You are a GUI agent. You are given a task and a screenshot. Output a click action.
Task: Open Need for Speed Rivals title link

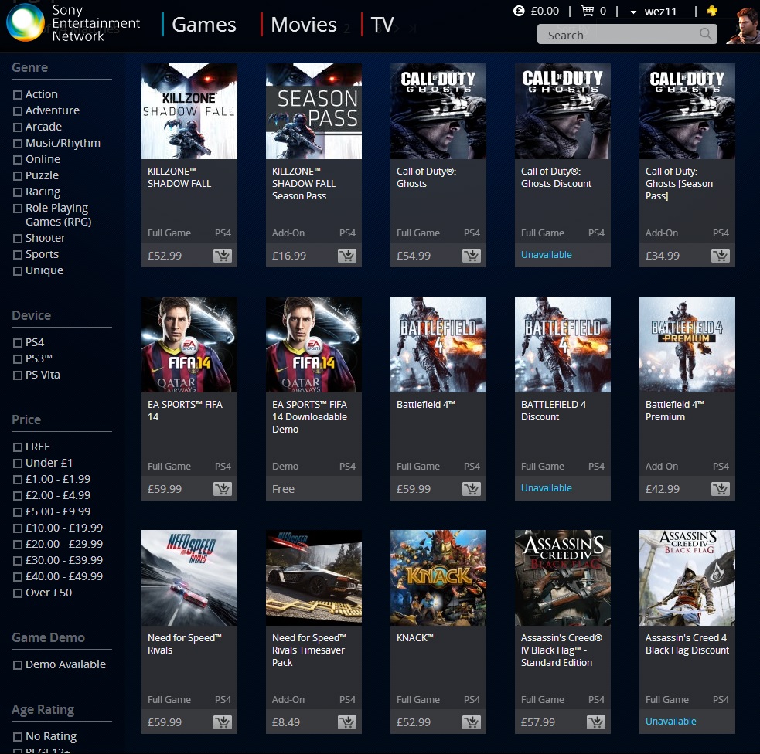185,644
